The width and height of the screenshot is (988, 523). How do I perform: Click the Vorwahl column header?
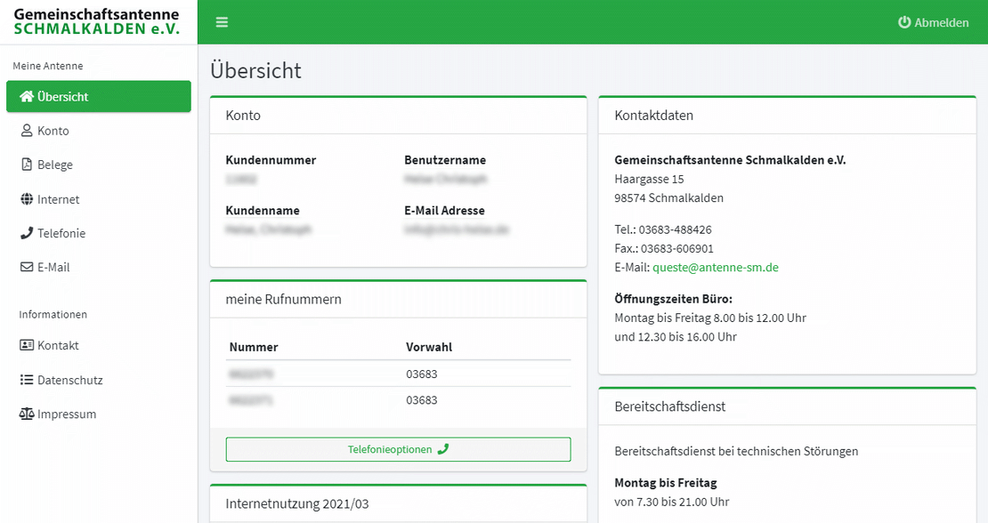(x=429, y=347)
